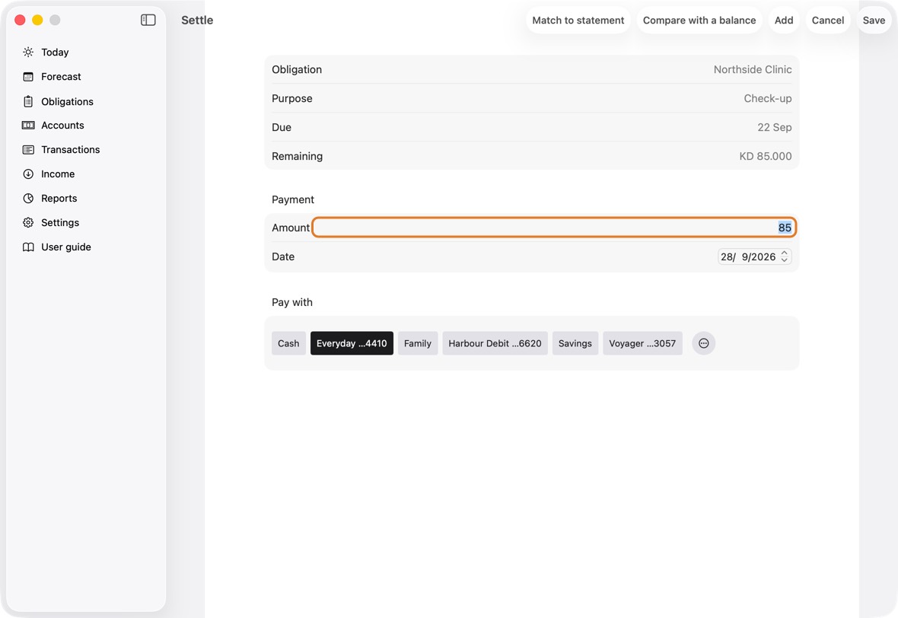Show more accounts with ellipsis button

(703, 343)
